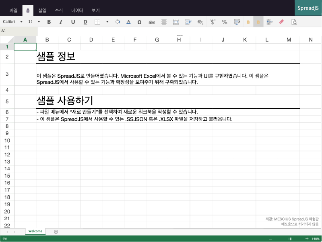This screenshot has height=242, width=322.
Task: Select row 10 header
Action: [x=7, y=141]
